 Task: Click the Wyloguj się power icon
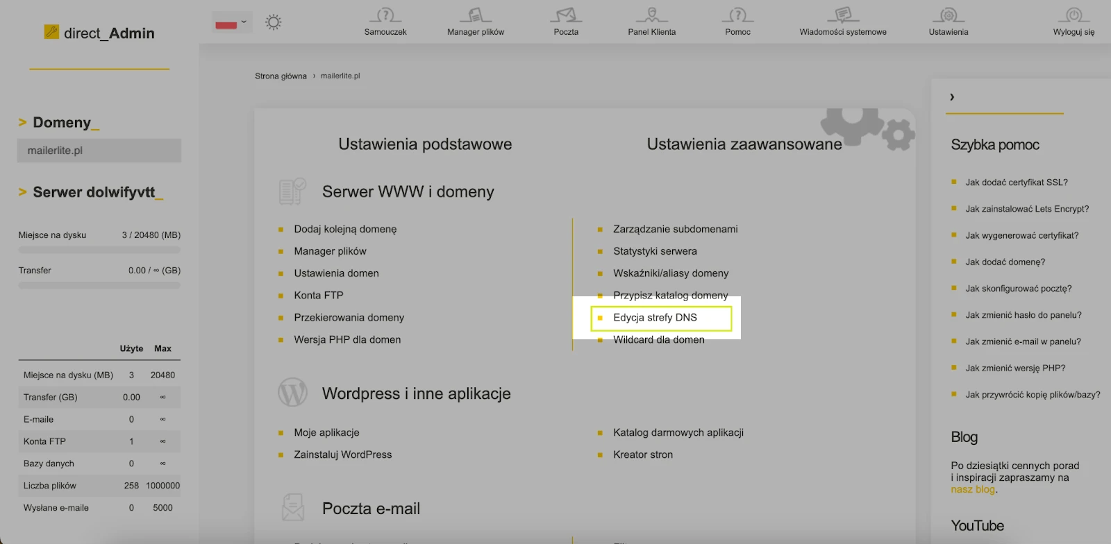click(1074, 16)
